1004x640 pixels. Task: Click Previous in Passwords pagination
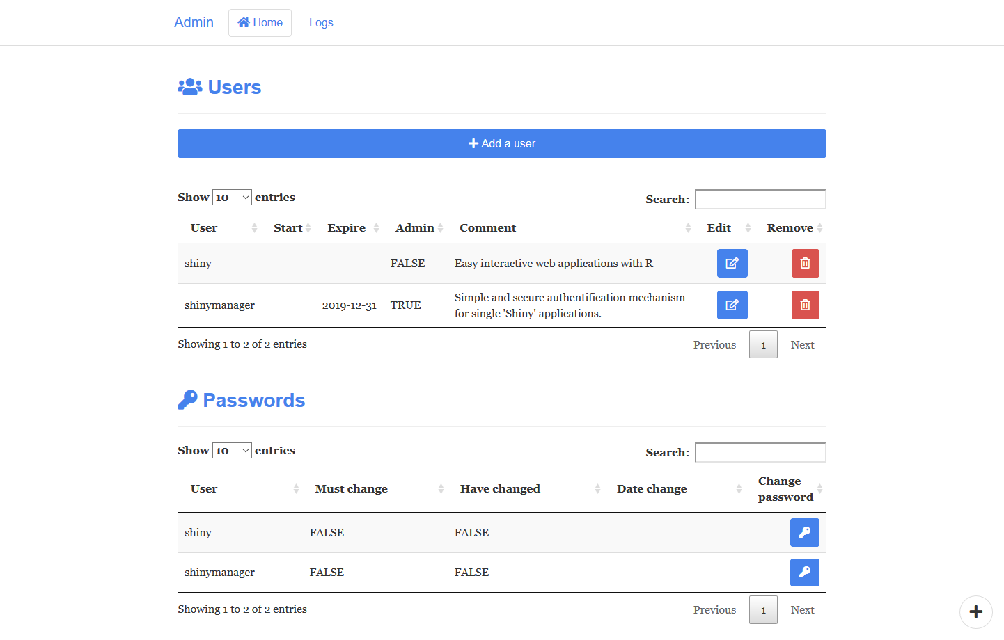tap(714, 609)
